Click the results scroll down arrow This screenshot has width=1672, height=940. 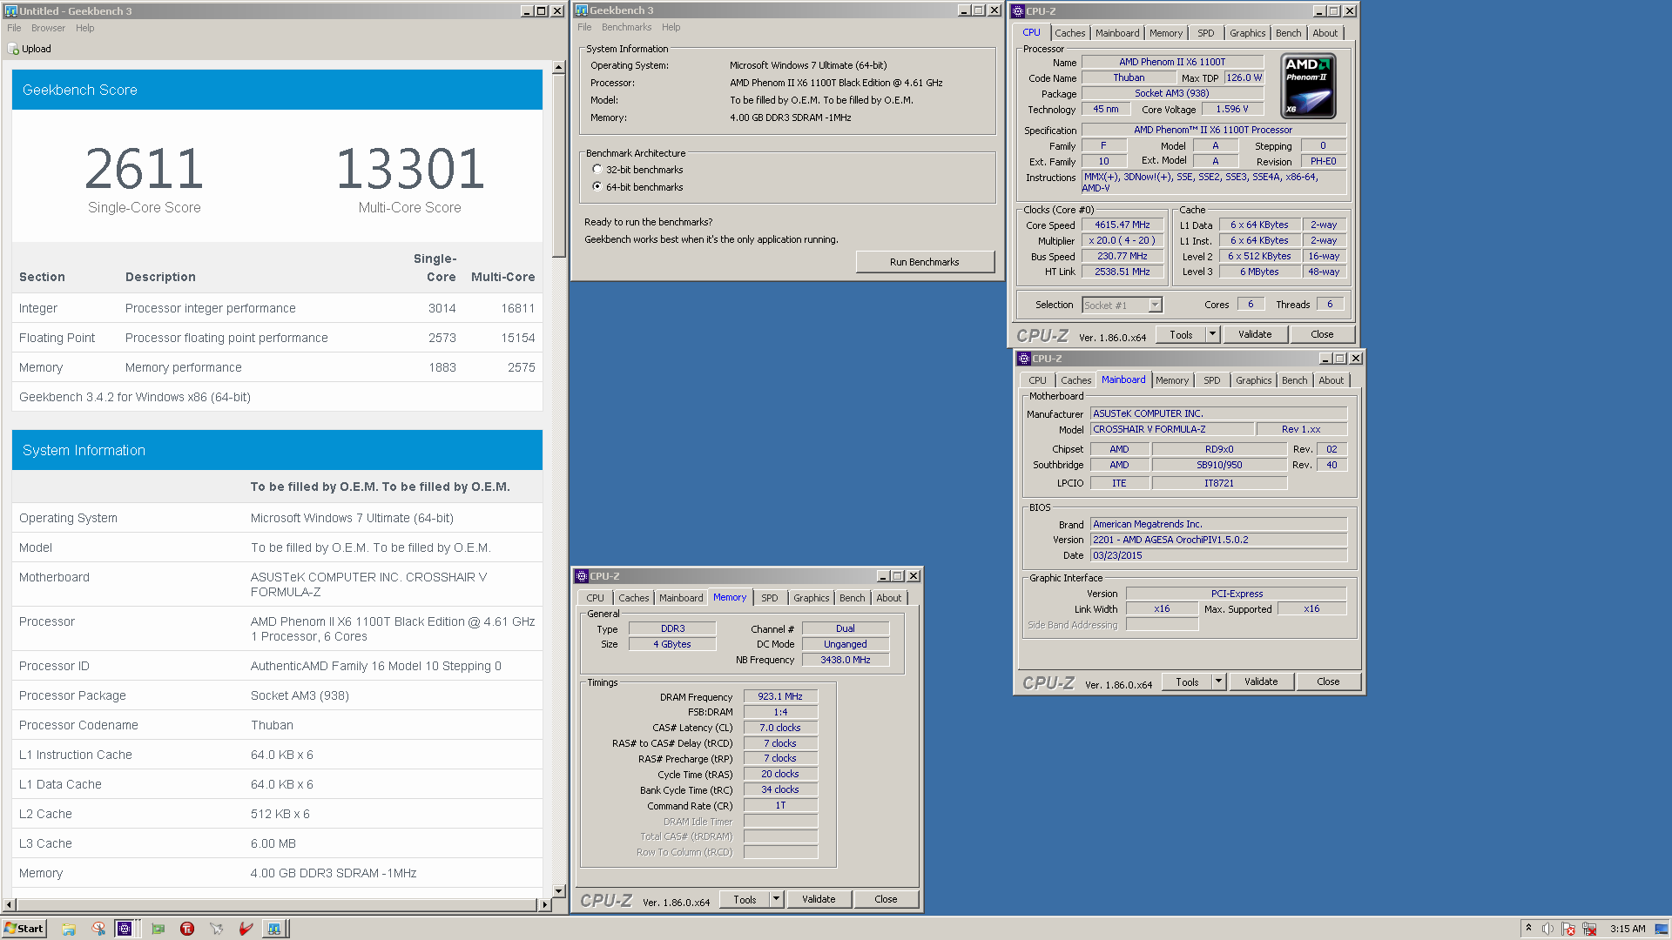(559, 891)
